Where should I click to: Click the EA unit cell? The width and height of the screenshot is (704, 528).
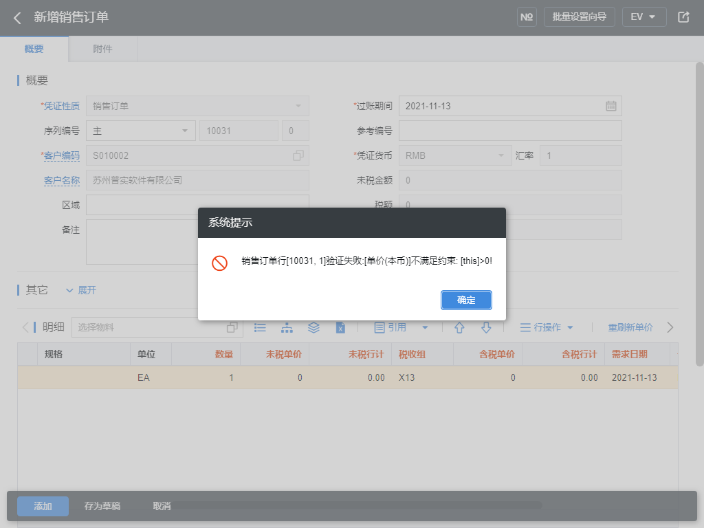(151, 377)
